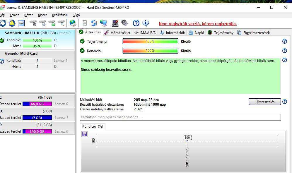Click the disk with stethoscope test icon
Screen dimensions: 292x173
click(33, 23)
